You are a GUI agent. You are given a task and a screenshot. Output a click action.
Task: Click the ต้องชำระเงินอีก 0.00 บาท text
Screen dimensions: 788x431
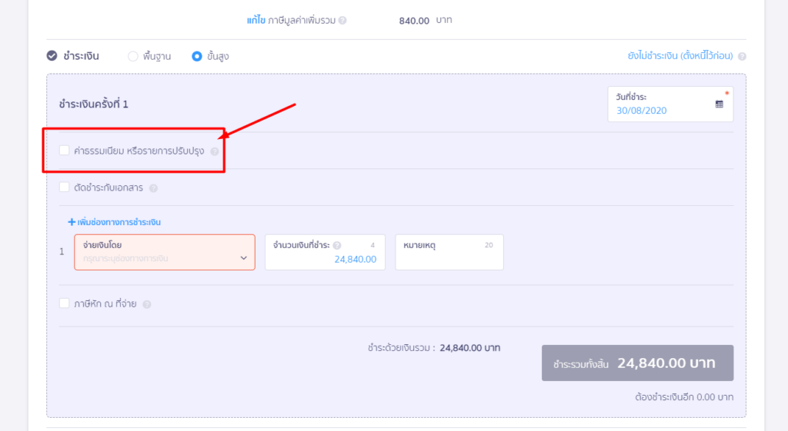[x=684, y=397]
